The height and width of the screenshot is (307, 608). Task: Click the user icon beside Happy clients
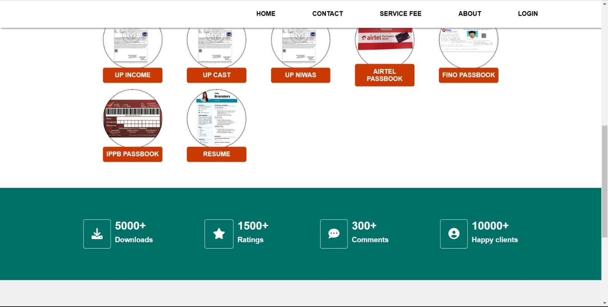coord(454,234)
